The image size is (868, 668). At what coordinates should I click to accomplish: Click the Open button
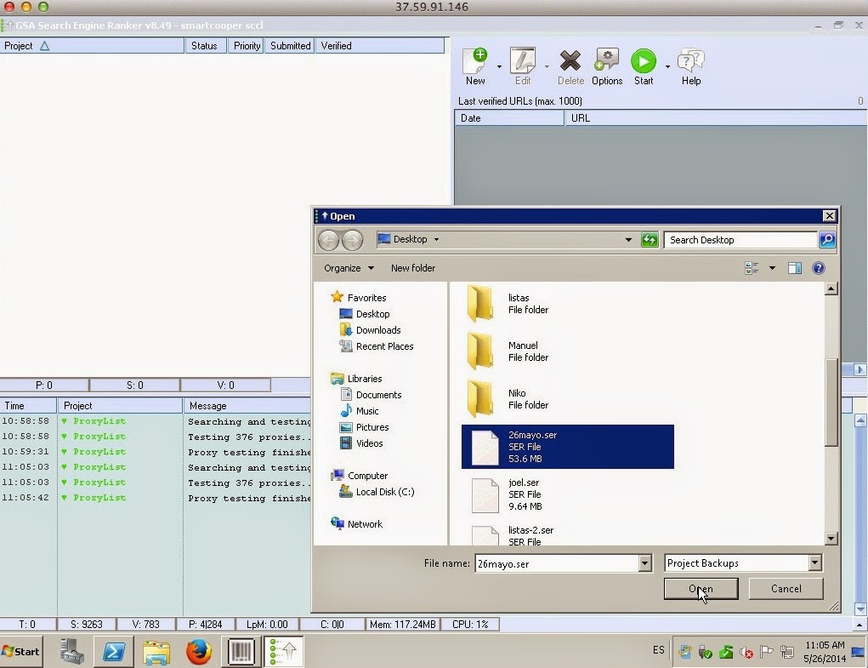[x=701, y=589]
